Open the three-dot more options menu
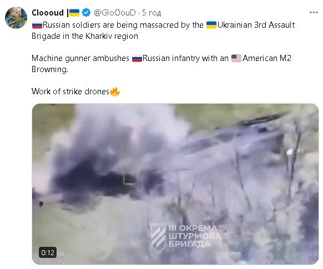Viewport: 323px width, 269px height. (x=314, y=13)
